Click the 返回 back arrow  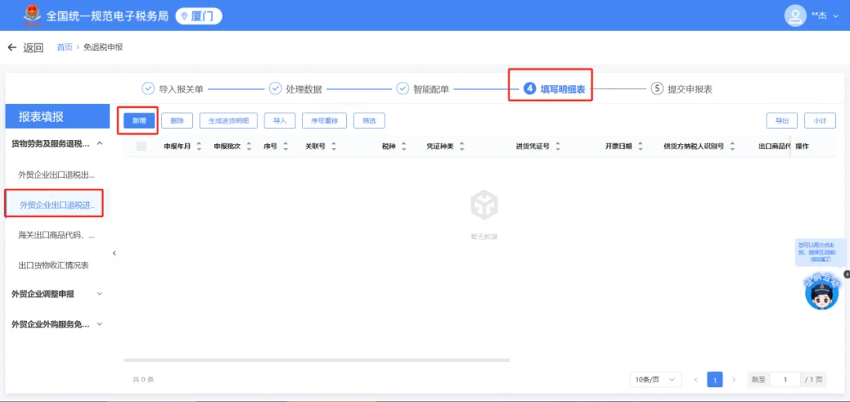[x=12, y=48]
